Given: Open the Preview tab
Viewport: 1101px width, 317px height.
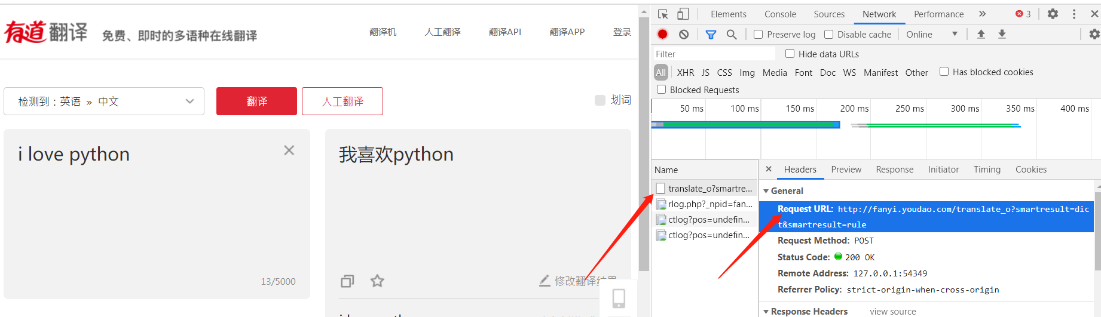Looking at the screenshot, I should click(x=846, y=170).
